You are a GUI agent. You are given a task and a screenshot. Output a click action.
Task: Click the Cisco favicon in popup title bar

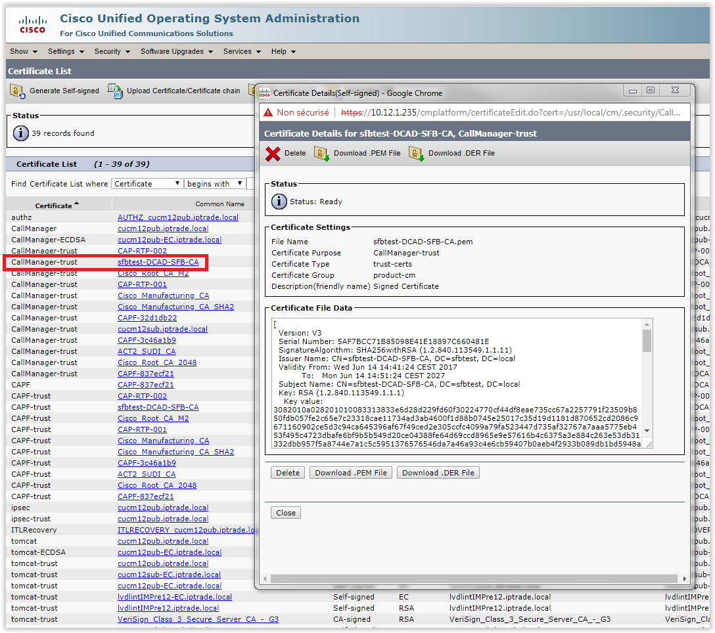tap(264, 93)
